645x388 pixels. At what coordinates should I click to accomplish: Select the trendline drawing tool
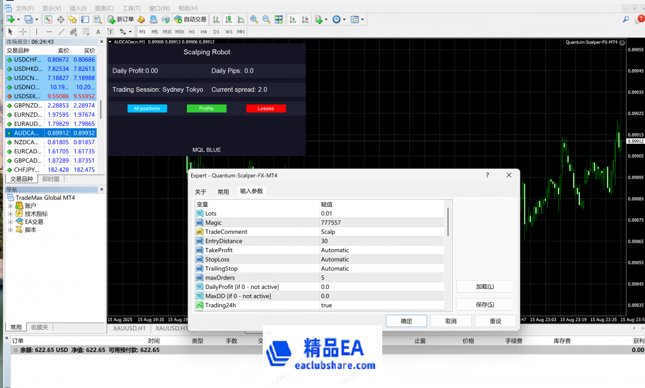click(x=62, y=32)
